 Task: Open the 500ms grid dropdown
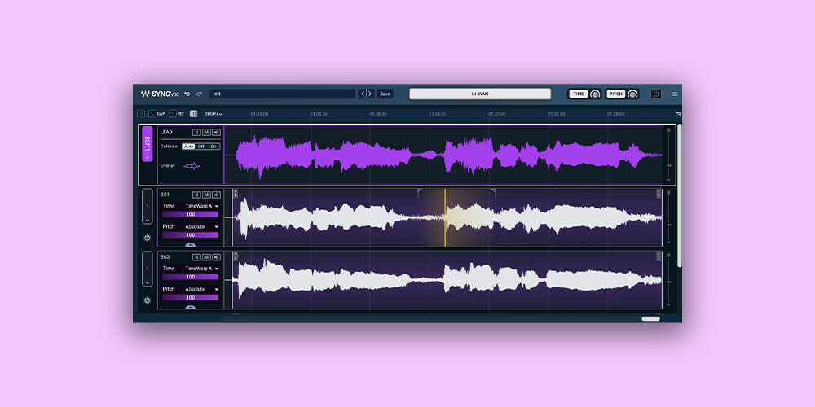213,114
